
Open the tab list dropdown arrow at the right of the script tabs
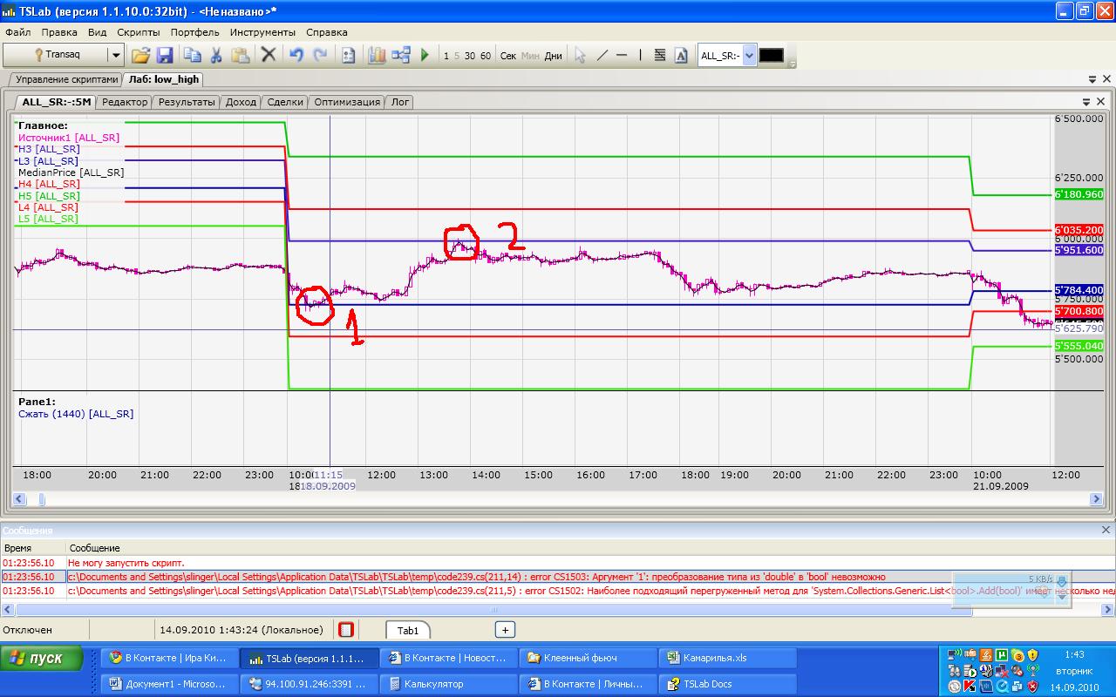pyautogui.click(x=1092, y=79)
